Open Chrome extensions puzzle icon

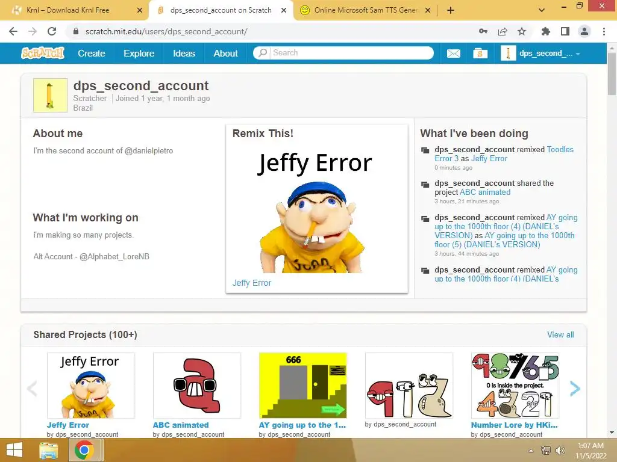(x=546, y=31)
